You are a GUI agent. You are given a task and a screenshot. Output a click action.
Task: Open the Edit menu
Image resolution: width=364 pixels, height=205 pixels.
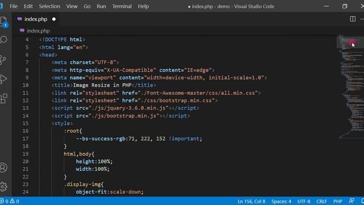[28, 6]
